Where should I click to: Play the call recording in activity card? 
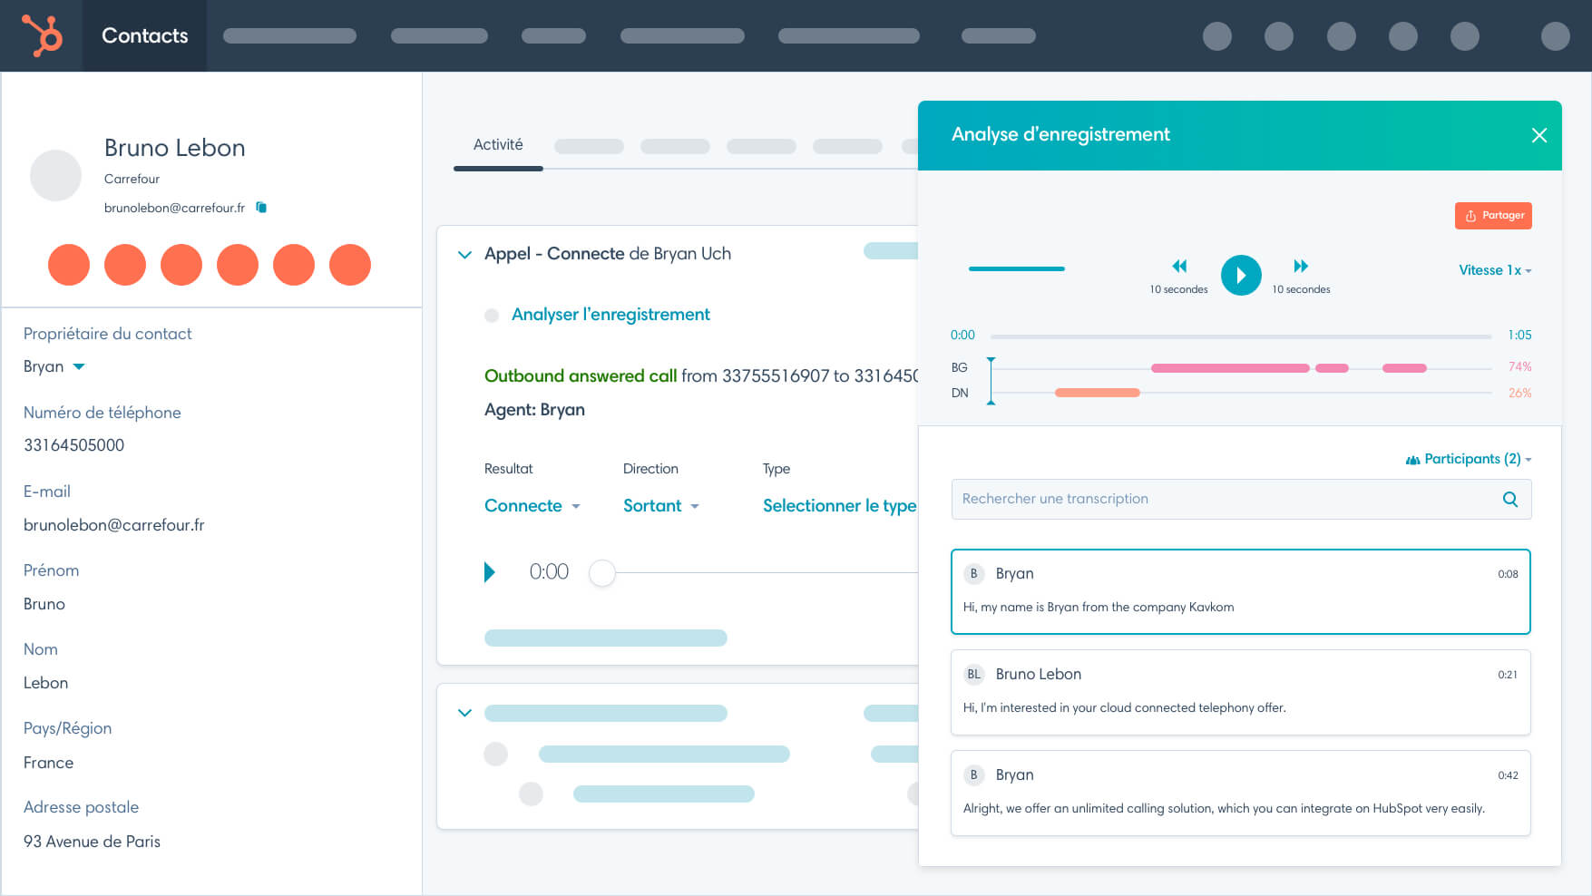point(490,572)
